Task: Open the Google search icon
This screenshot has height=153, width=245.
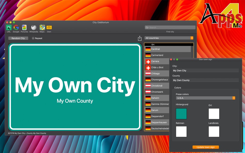Action: point(16,28)
